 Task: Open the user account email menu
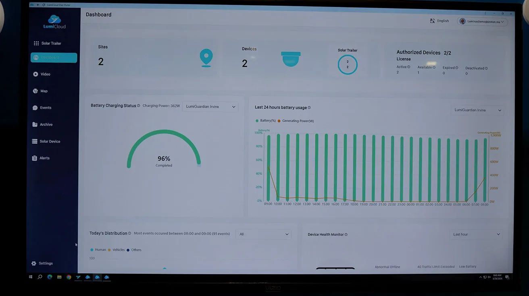[x=482, y=22]
